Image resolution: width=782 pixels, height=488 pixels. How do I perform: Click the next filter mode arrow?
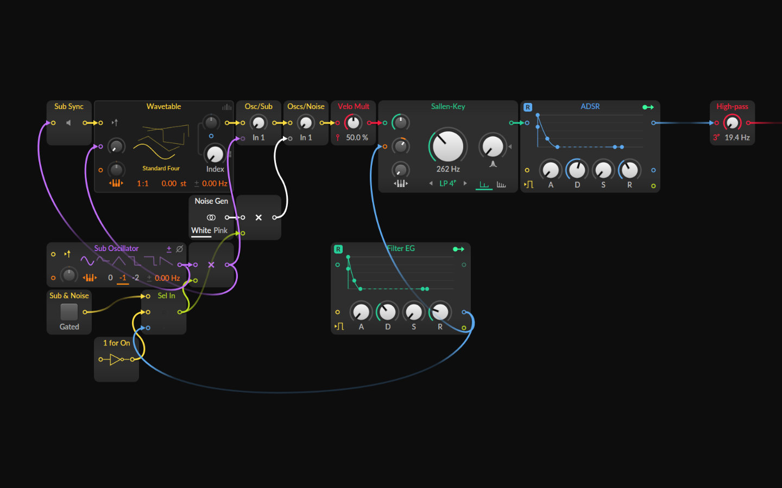point(465,183)
